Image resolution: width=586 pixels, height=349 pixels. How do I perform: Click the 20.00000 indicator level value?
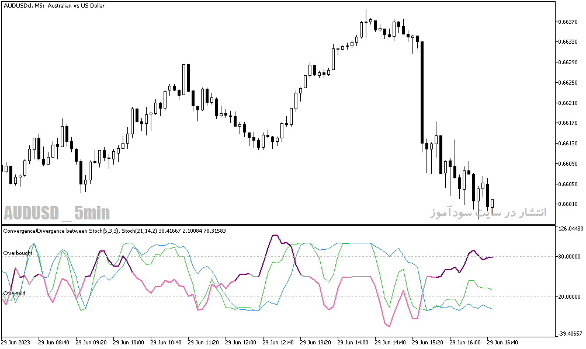pos(569,296)
